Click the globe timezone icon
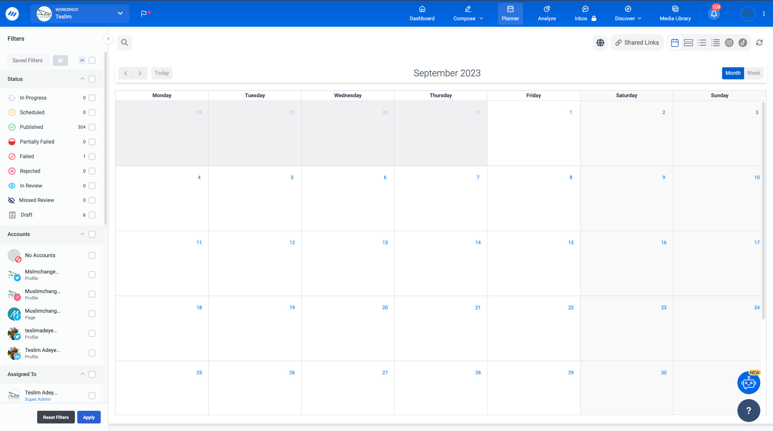Image resolution: width=773 pixels, height=431 pixels. click(x=600, y=43)
